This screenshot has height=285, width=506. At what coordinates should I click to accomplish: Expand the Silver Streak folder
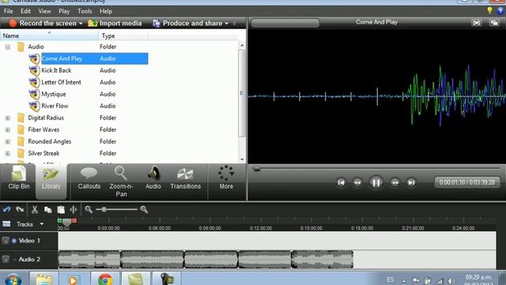pyautogui.click(x=8, y=154)
